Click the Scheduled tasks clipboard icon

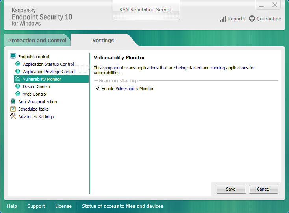13,109
